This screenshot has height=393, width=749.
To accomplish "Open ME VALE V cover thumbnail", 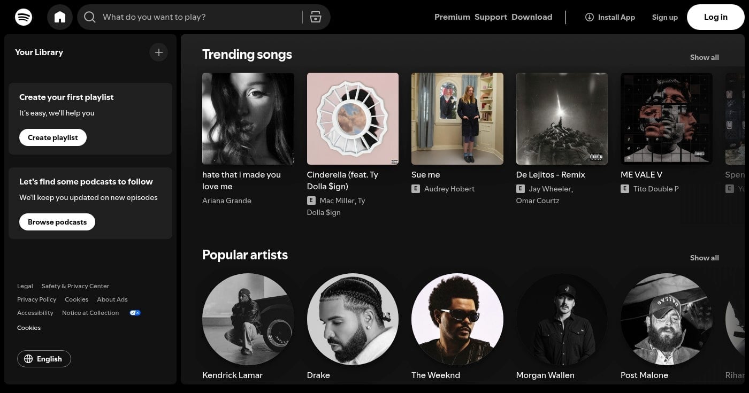I will click(667, 119).
